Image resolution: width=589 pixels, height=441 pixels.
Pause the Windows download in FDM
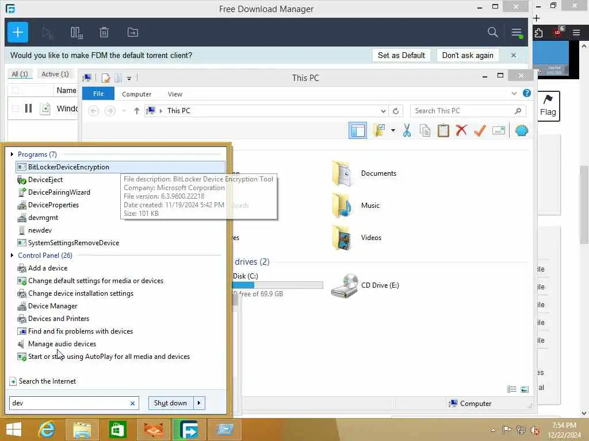pyautogui.click(x=28, y=109)
